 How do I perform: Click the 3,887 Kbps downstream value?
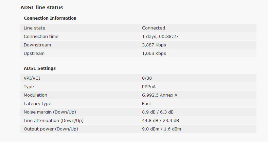pyautogui.click(x=154, y=45)
